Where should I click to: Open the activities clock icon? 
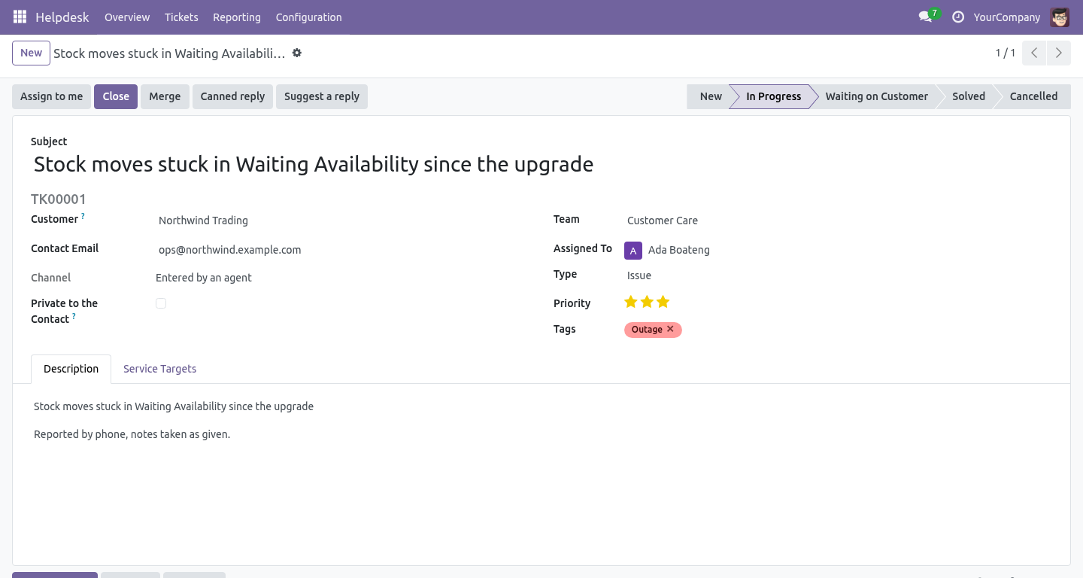[958, 17]
